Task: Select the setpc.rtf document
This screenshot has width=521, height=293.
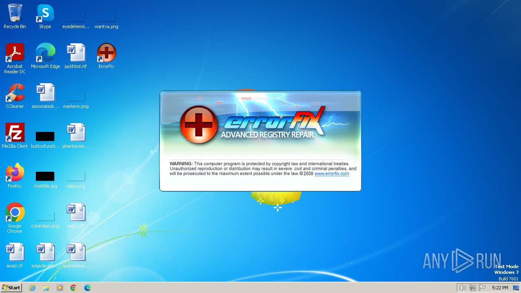Action: click(x=76, y=216)
